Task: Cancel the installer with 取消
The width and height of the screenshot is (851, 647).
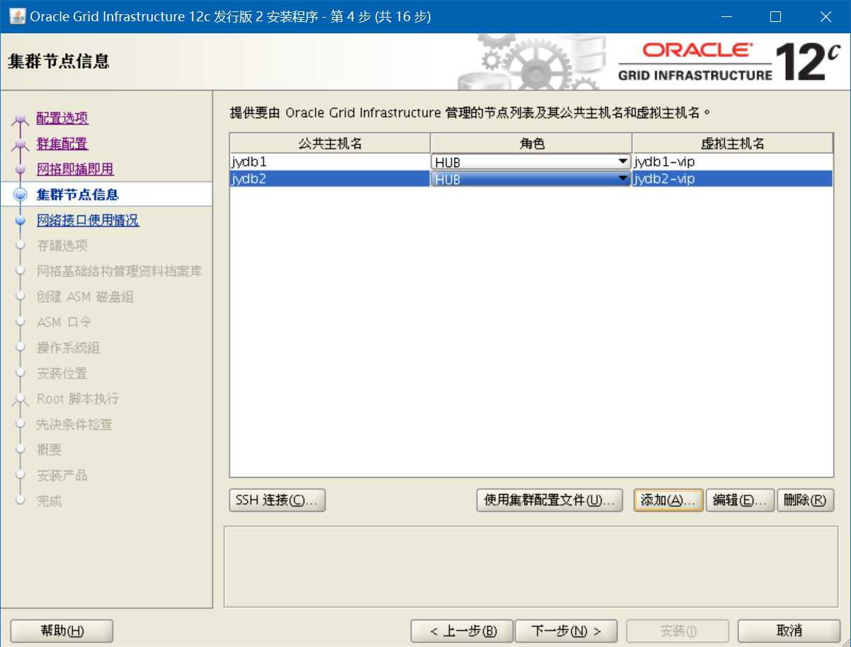Action: (789, 631)
